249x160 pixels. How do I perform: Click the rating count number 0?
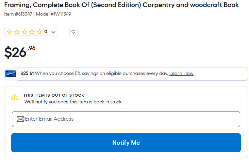(x=46, y=32)
